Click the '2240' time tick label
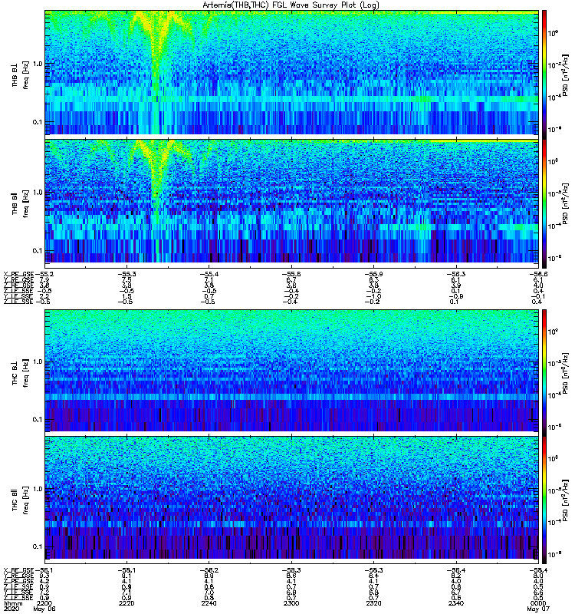 (209, 603)
